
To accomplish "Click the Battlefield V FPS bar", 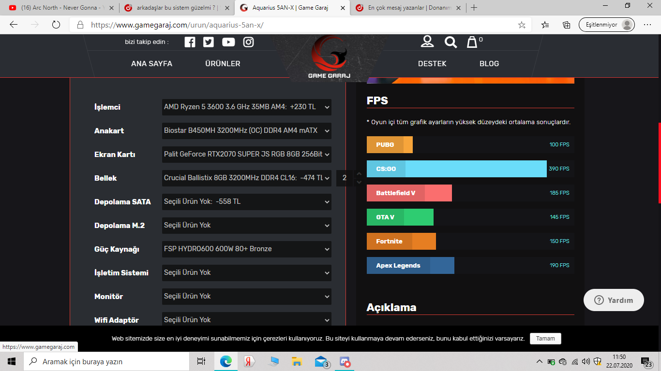I will (409, 193).
